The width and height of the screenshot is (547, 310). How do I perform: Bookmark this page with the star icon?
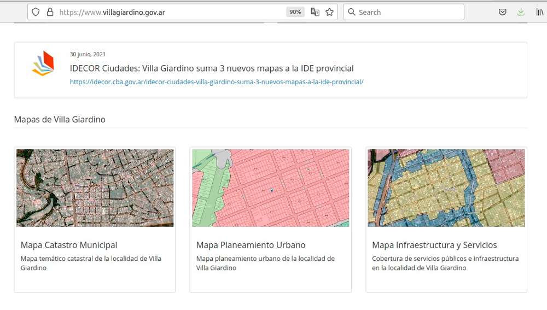tap(329, 12)
